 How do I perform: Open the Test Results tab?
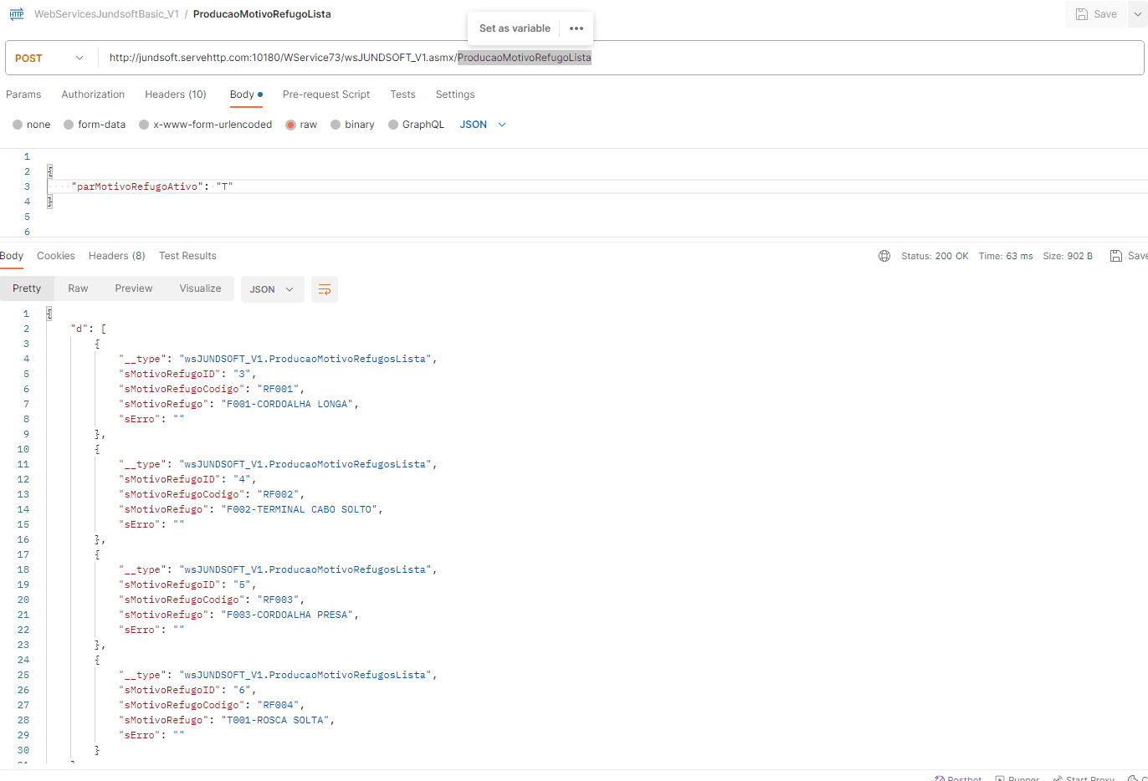187,256
